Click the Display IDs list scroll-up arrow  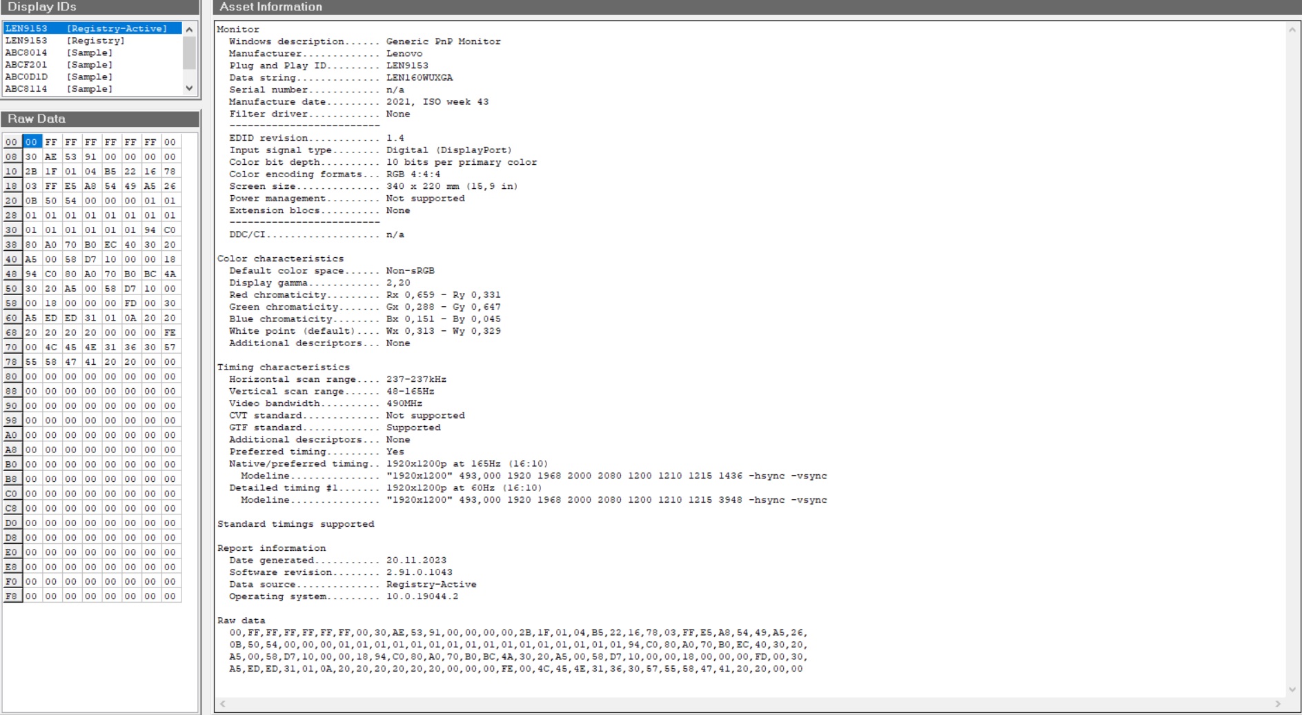[189, 30]
